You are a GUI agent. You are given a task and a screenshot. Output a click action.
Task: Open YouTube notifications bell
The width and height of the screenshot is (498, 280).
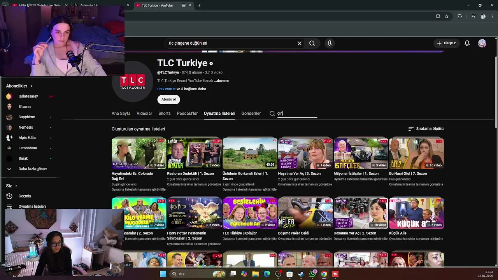[x=467, y=43]
